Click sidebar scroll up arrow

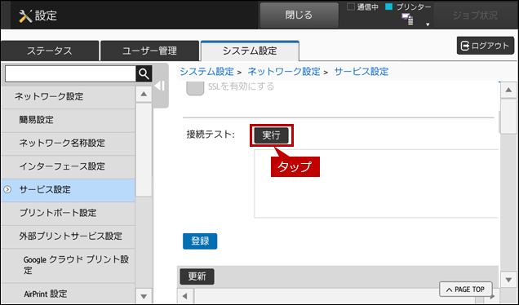(x=144, y=95)
